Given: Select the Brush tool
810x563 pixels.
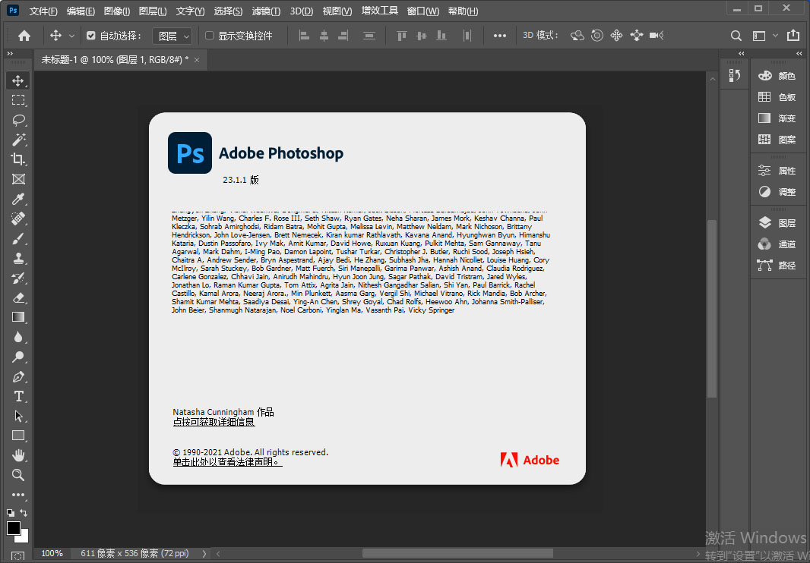Looking at the screenshot, I should (18, 238).
